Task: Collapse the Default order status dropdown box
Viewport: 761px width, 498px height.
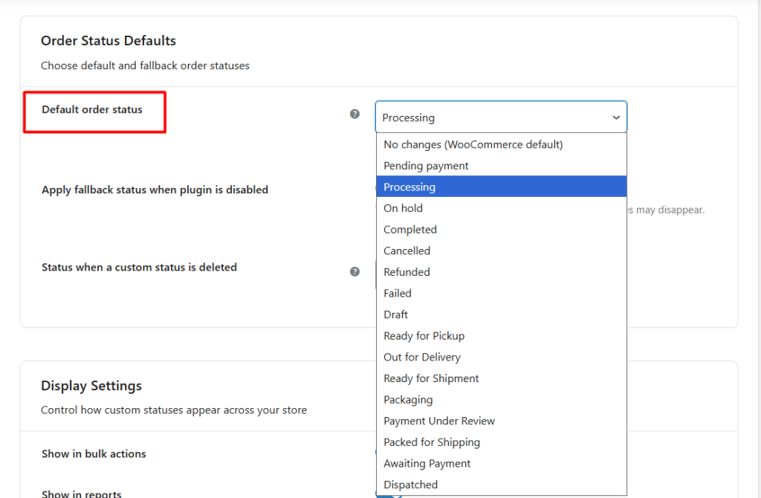Action: (x=501, y=117)
